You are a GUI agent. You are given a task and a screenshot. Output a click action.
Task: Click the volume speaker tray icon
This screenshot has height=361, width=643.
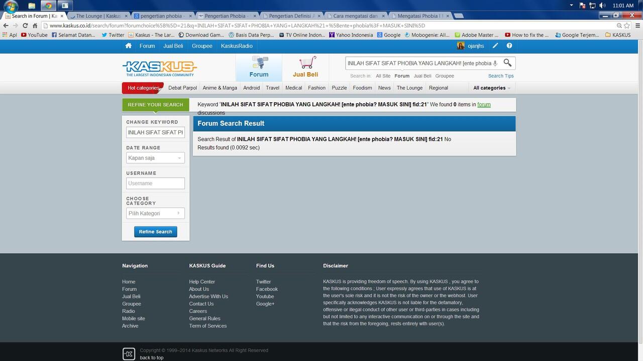(x=602, y=6)
